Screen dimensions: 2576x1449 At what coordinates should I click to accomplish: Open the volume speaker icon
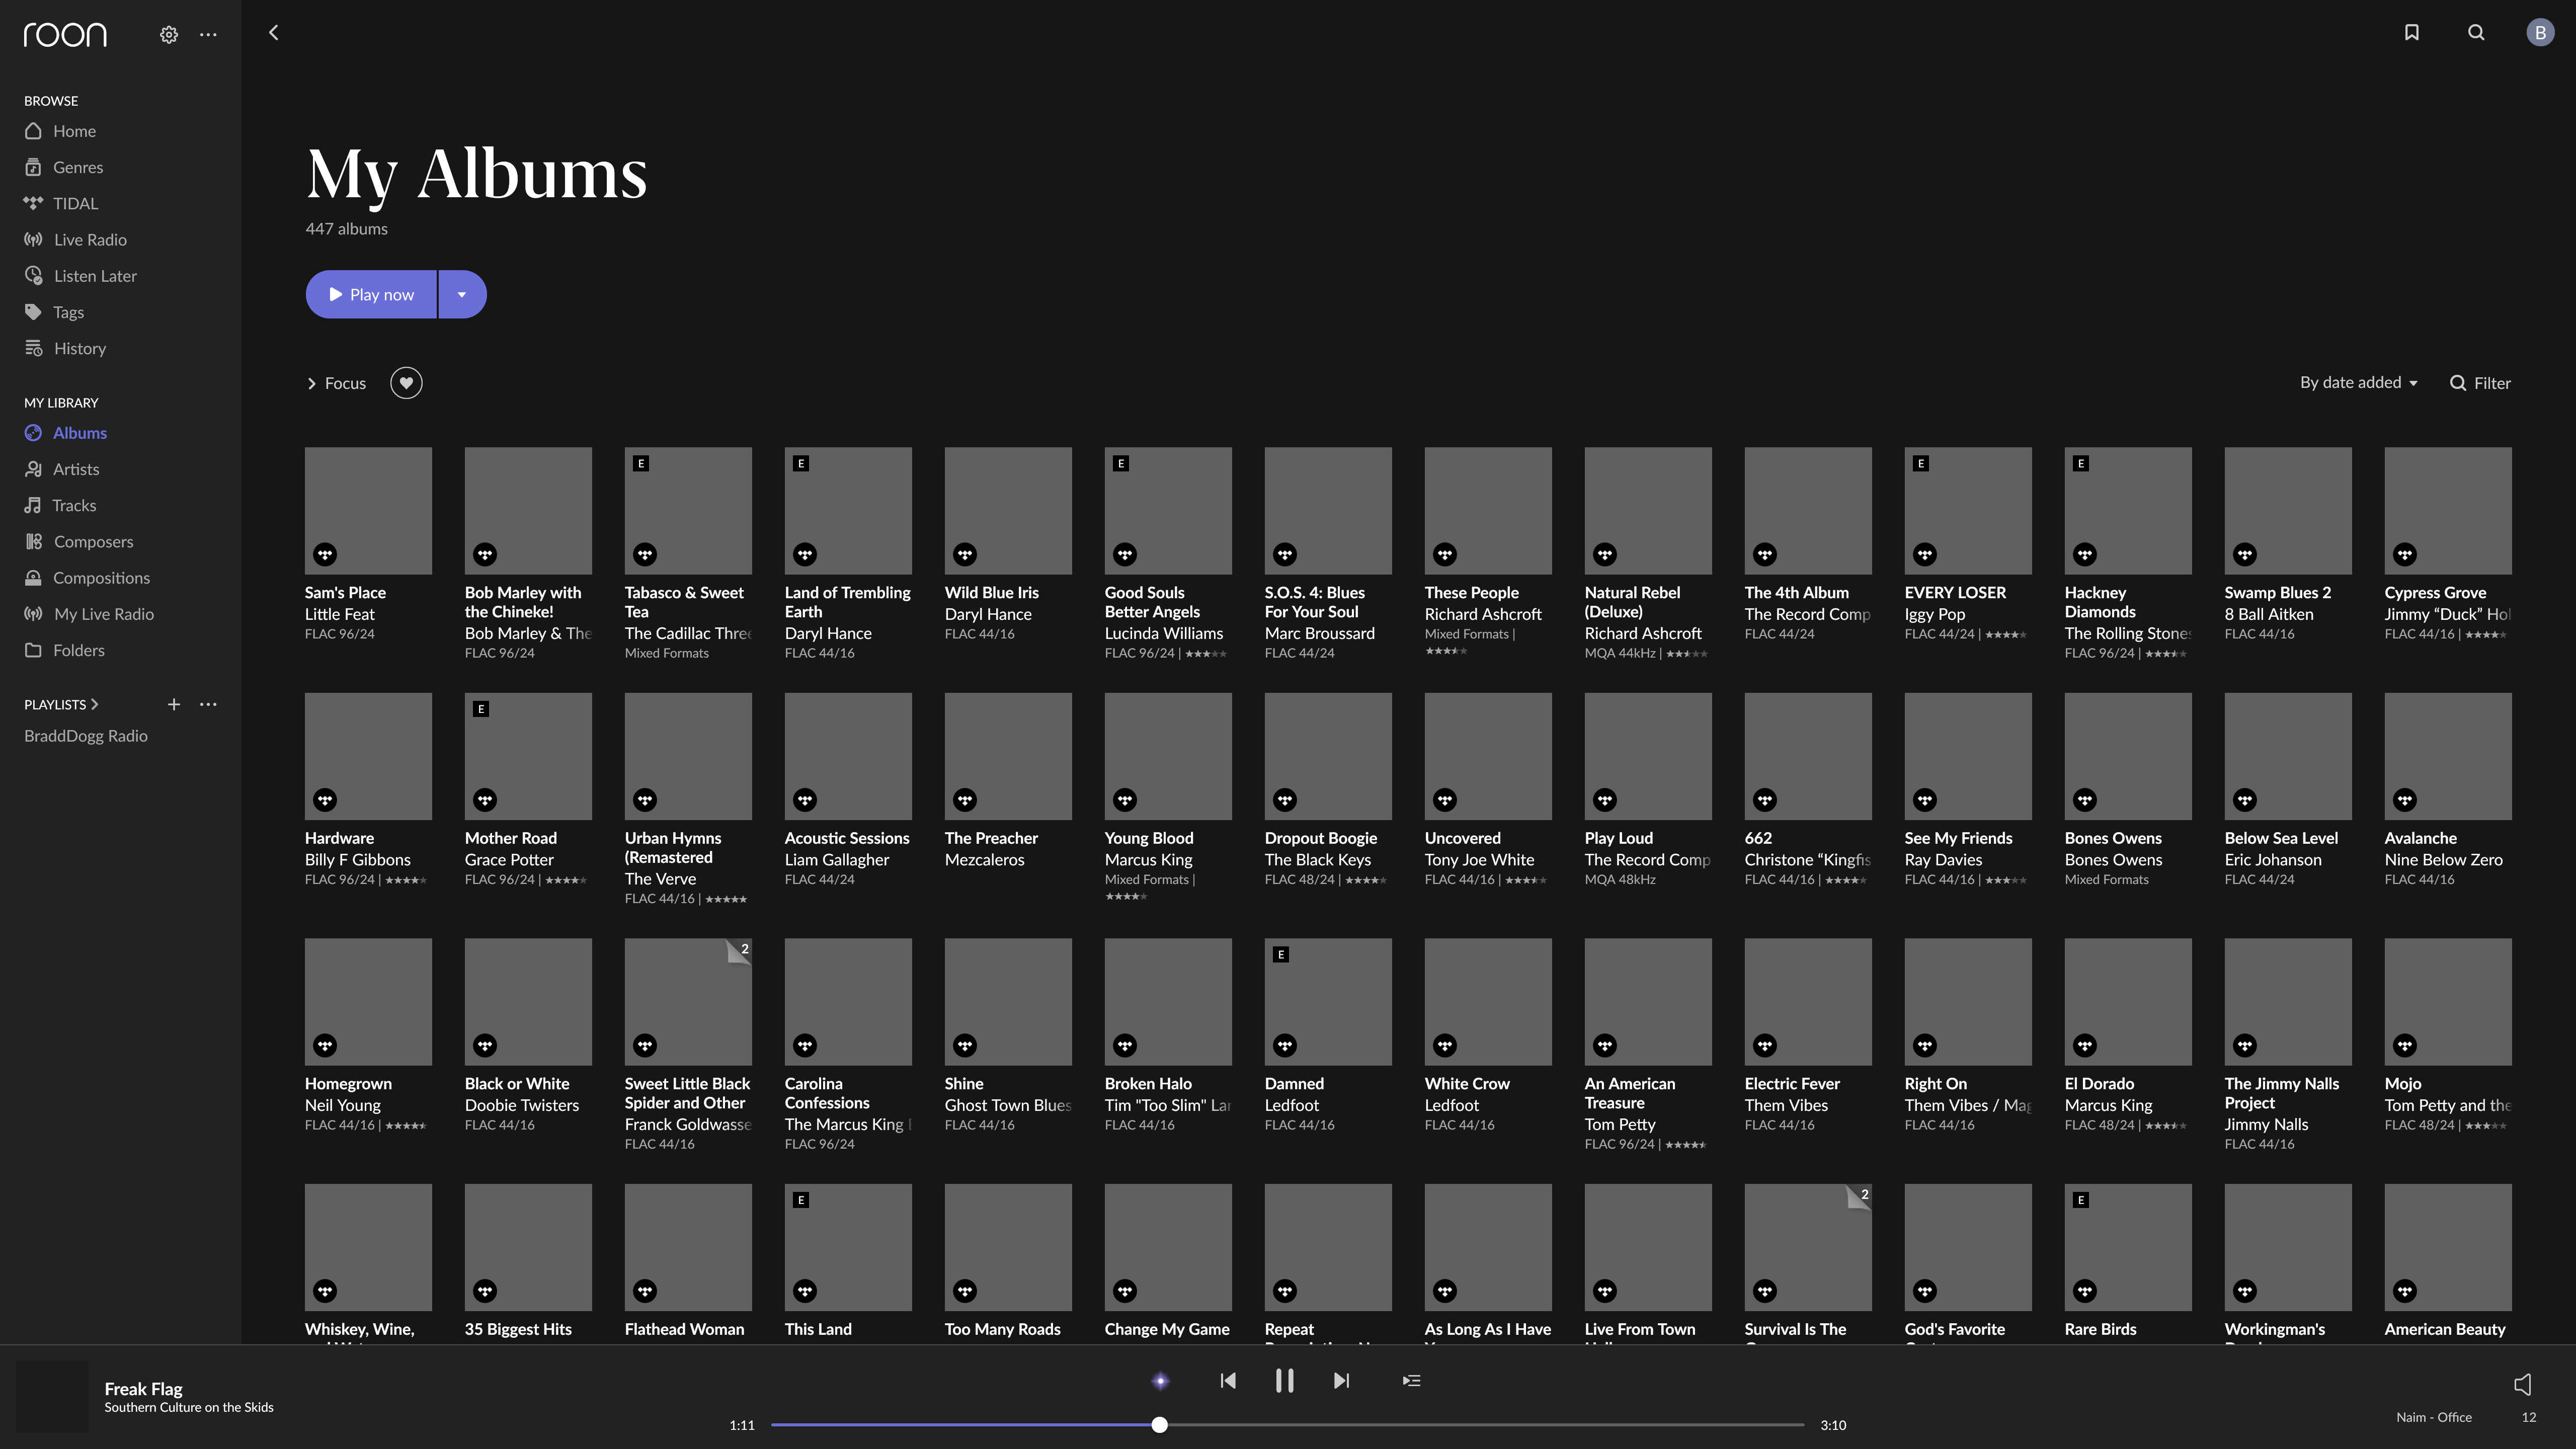[x=2522, y=1384]
